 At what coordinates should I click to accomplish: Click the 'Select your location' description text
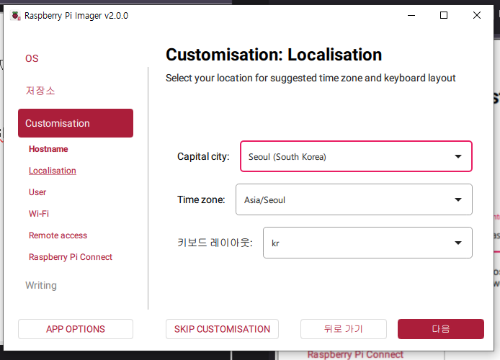click(311, 78)
